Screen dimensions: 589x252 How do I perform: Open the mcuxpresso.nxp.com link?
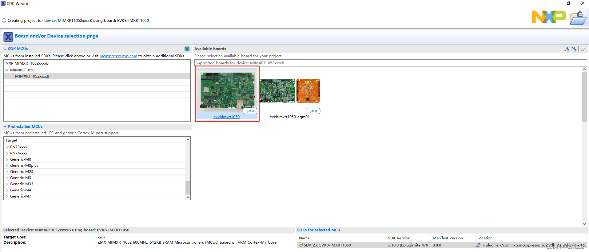pyautogui.click(x=118, y=56)
